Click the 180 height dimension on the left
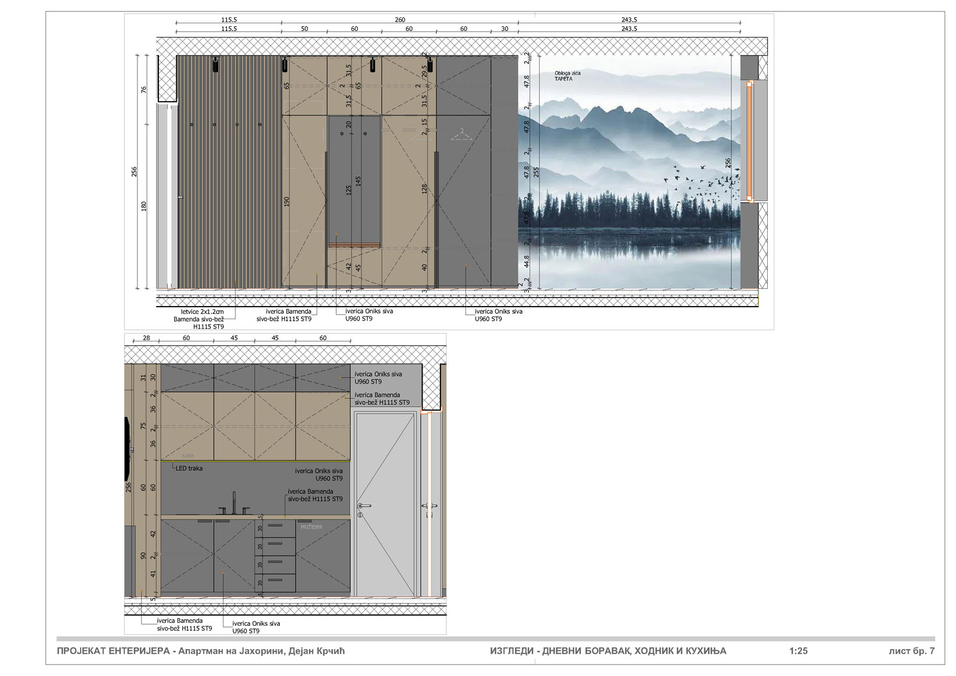 (143, 206)
